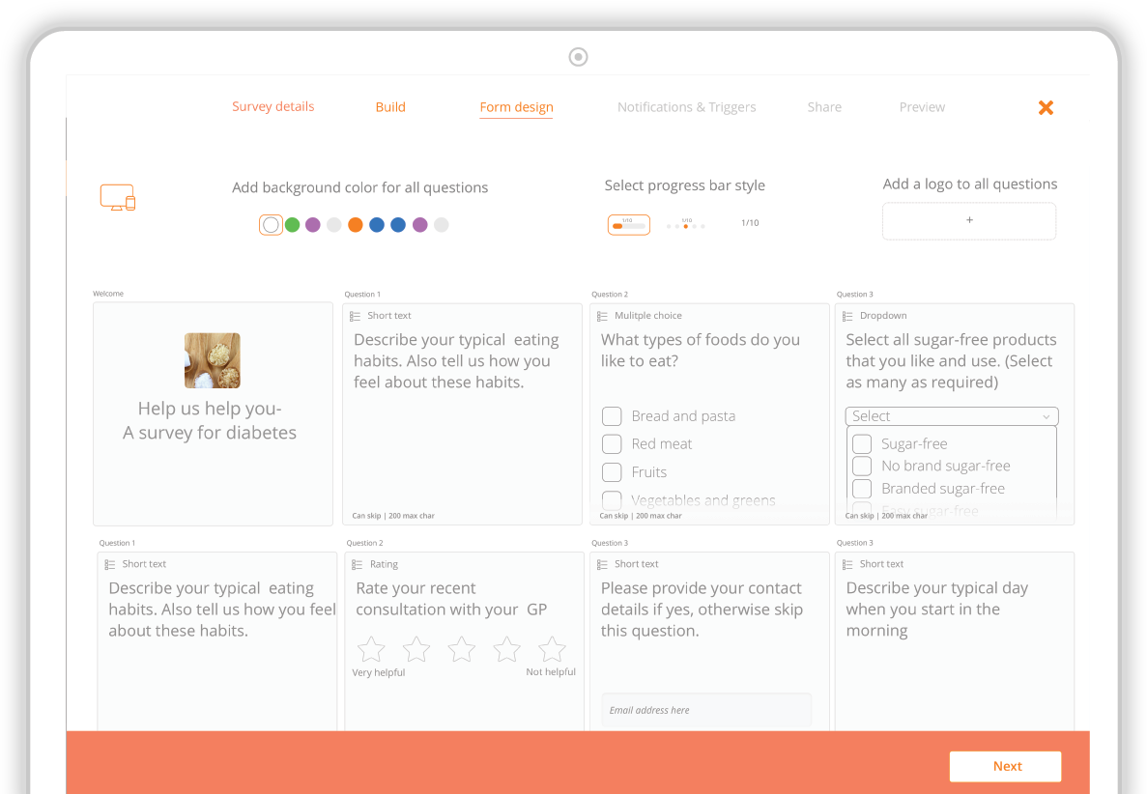Click the Email address here input field
The width and height of the screenshot is (1147, 794).
[706, 710]
